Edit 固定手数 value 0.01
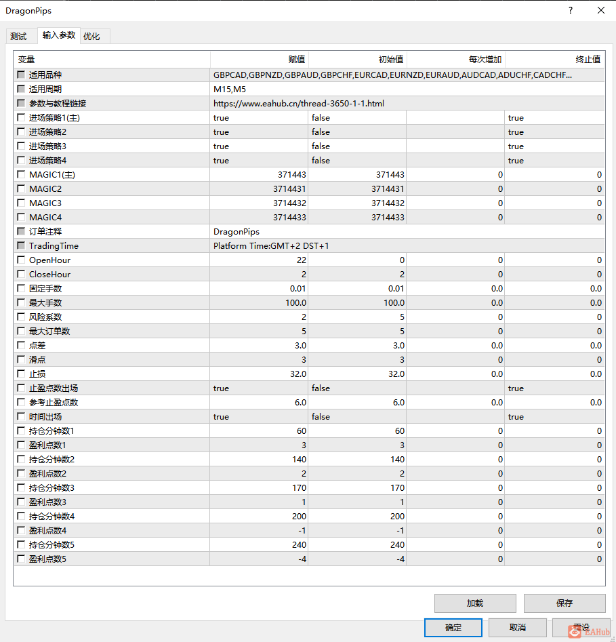 click(x=259, y=288)
